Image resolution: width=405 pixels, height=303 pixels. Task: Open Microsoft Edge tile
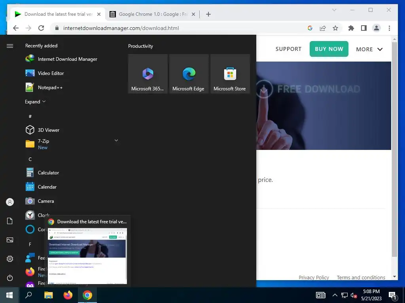pyautogui.click(x=189, y=74)
